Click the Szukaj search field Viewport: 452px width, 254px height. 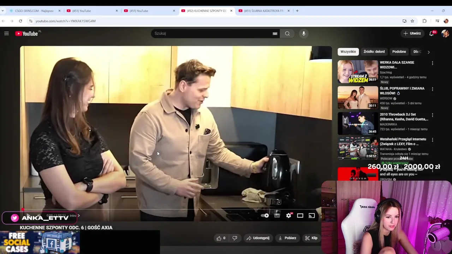[212, 34]
